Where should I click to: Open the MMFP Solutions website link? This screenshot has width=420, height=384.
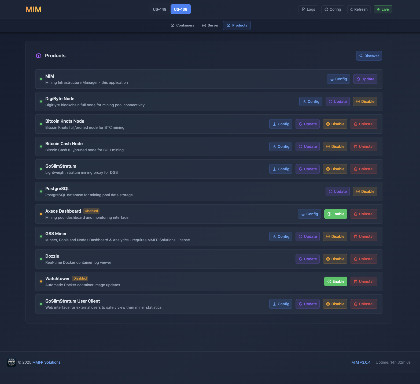tap(46, 362)
